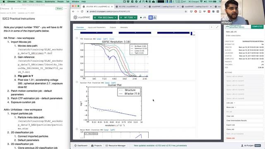Screen dimensions: 265x149
Task: Open the FSC plot pdf link
Action: (x=105, y=39)
